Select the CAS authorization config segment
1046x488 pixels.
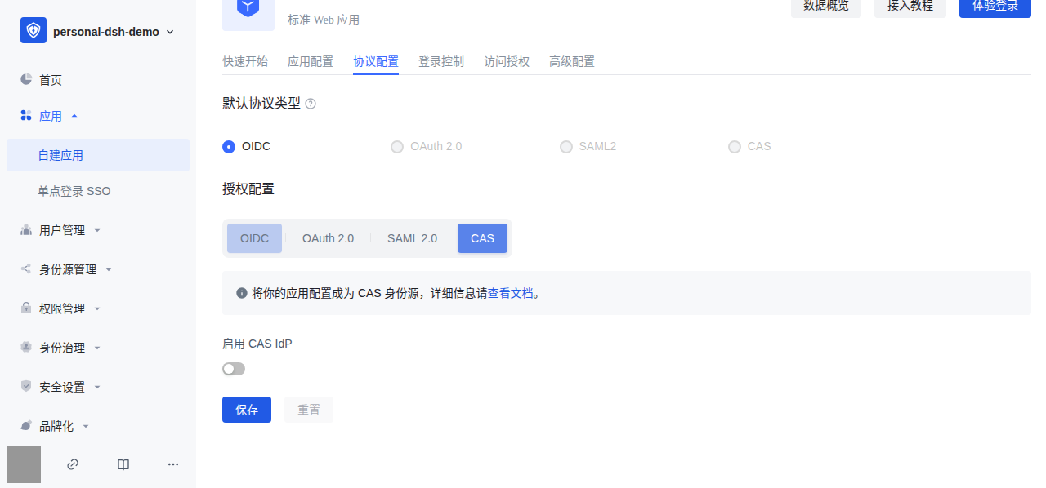click(x=482, y=238)
